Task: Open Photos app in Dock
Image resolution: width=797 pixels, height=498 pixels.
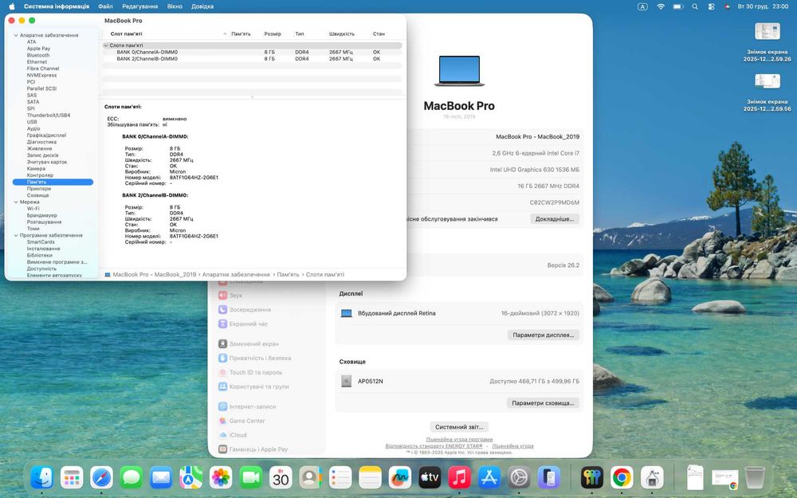Action: (x=221, y=477)
